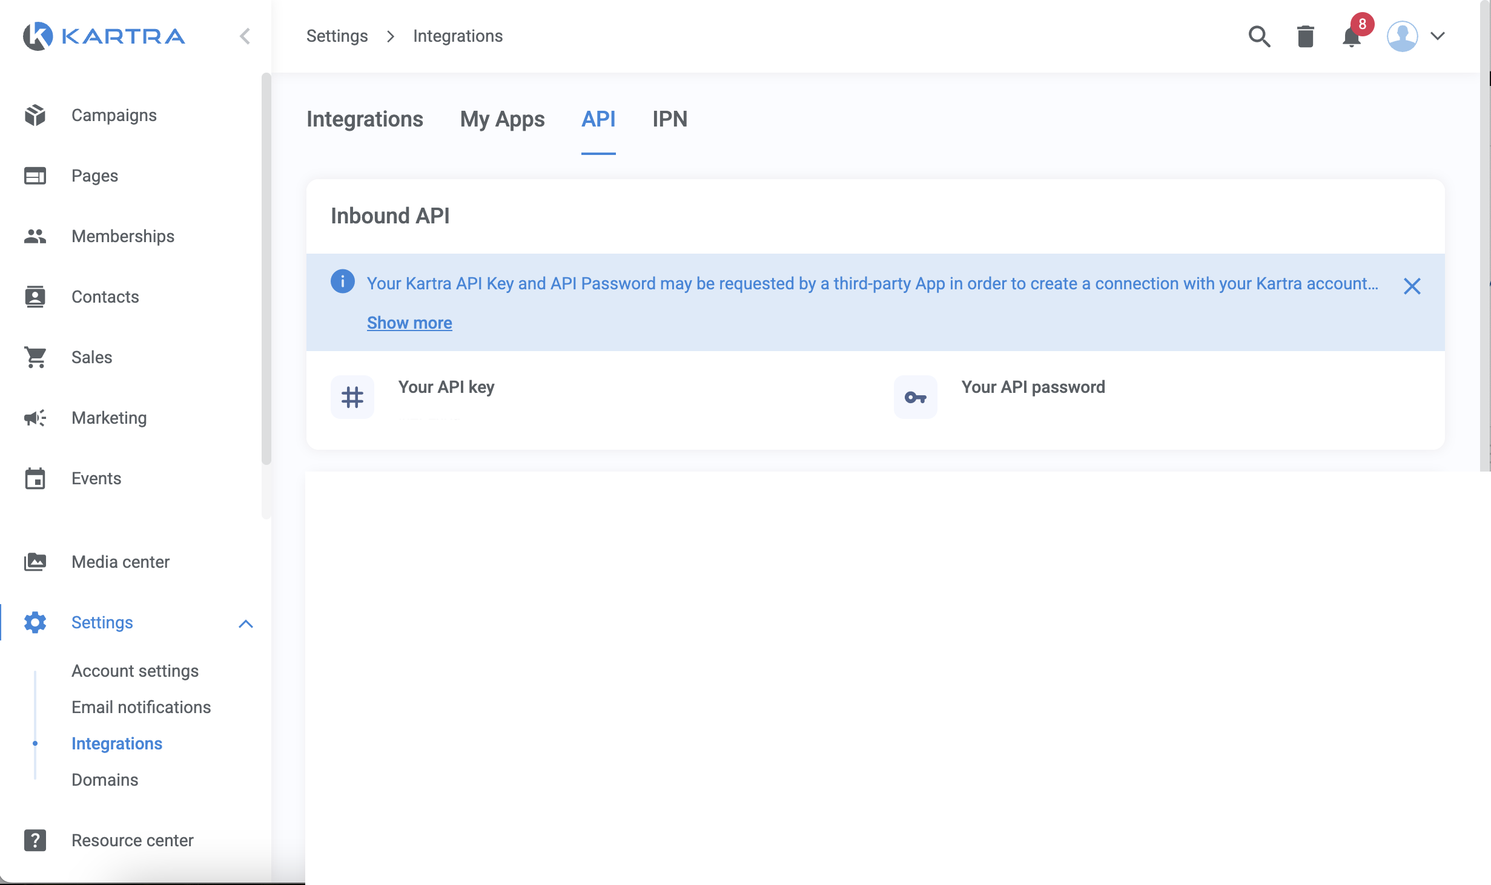Click Settings in the breadcrumb
Image resolution: width=1491 pixels, height=885 pixels.
coord(337,36)
